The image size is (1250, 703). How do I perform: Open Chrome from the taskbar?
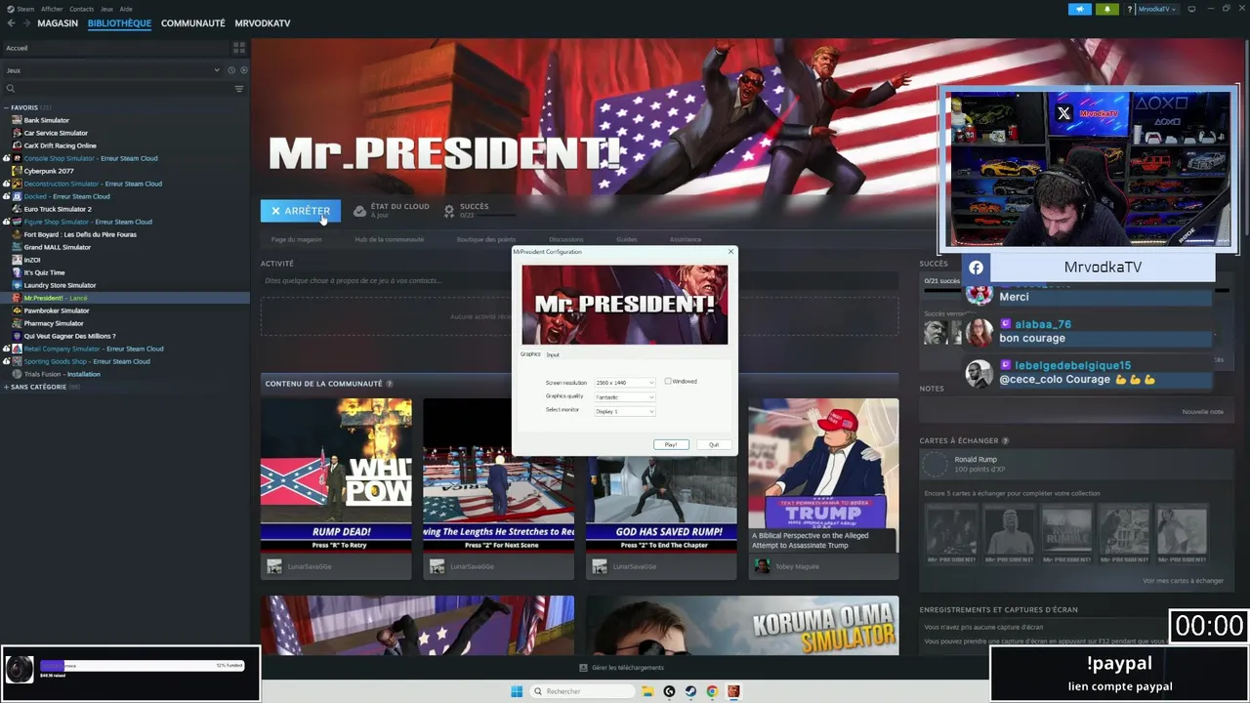(x=712, y=691)
